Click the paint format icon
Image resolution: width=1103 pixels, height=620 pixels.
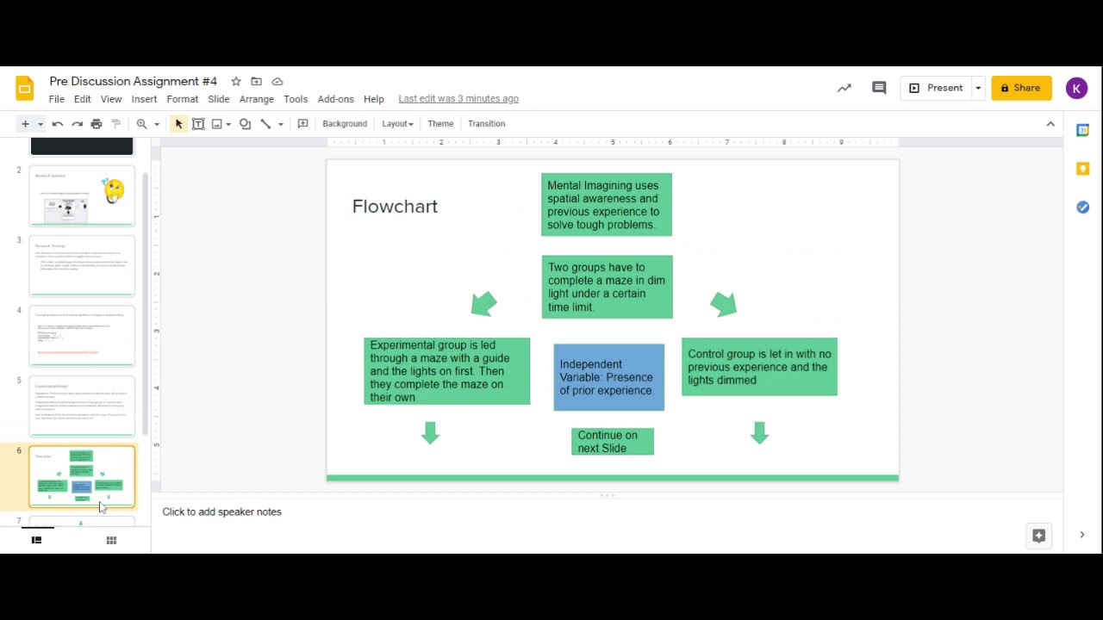click(116, 124)
